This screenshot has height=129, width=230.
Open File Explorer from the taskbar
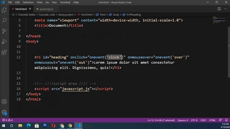coord(20,126)
